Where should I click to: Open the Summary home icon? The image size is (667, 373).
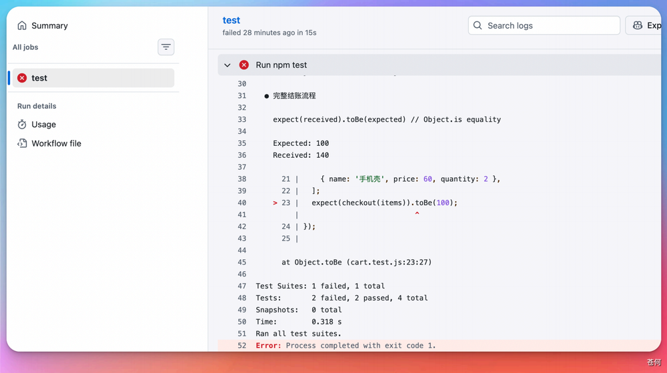pos(22,25)
